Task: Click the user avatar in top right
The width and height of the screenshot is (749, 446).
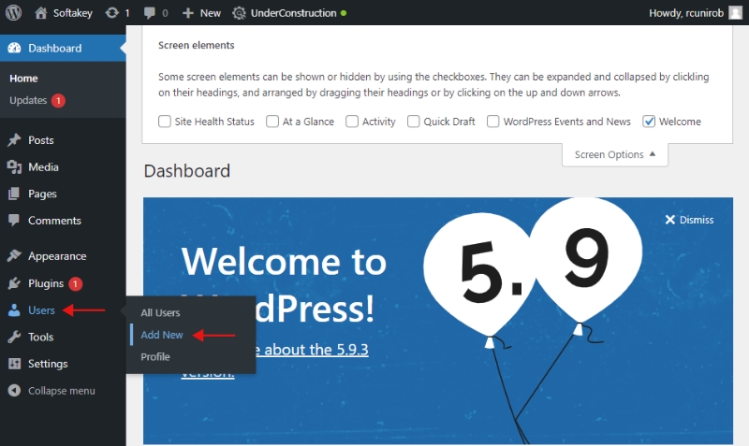Action: [x=736, y=13]
